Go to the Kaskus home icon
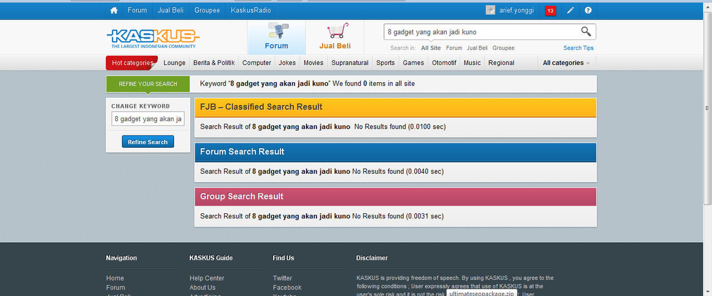The image size is (712, 296). tap(114, 10)
